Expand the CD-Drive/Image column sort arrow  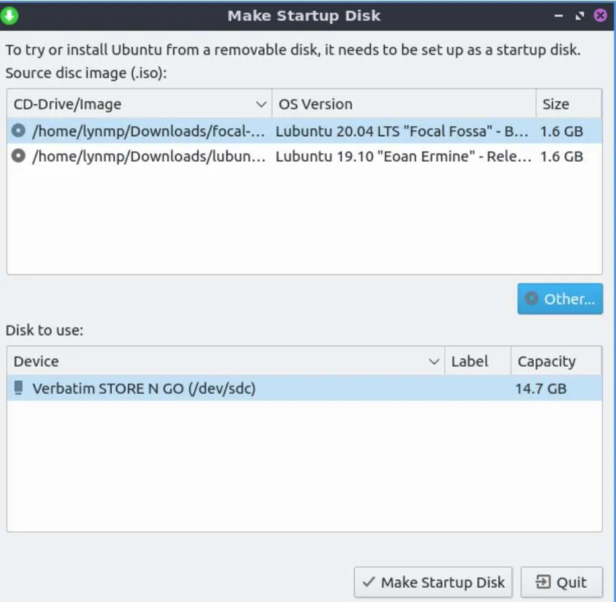tap(261, 104)
